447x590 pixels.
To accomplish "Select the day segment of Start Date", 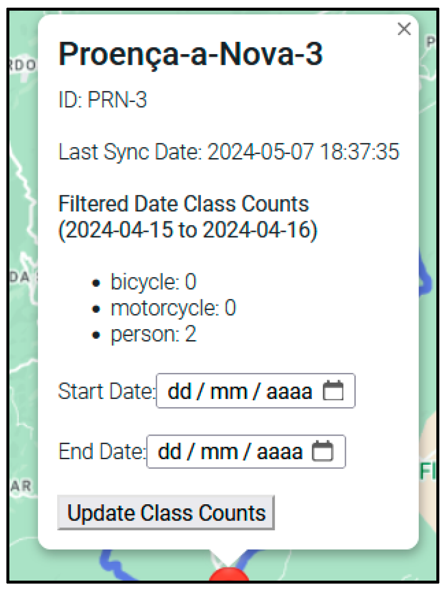I will [179, 391].
